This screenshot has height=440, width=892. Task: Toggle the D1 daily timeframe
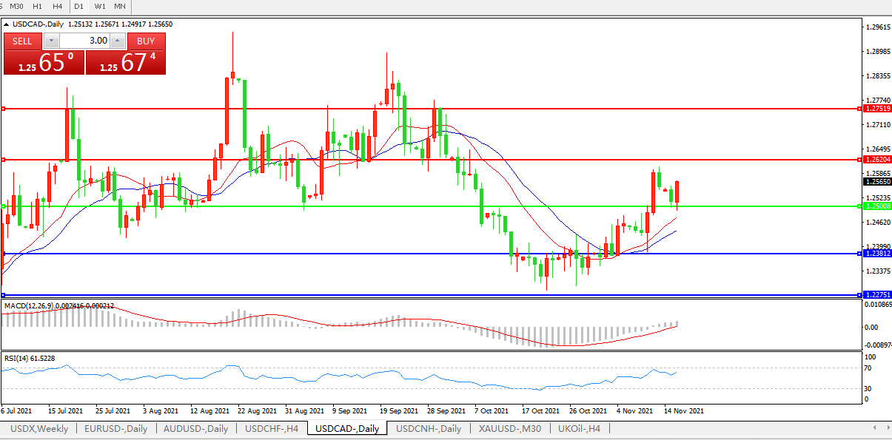78,6
